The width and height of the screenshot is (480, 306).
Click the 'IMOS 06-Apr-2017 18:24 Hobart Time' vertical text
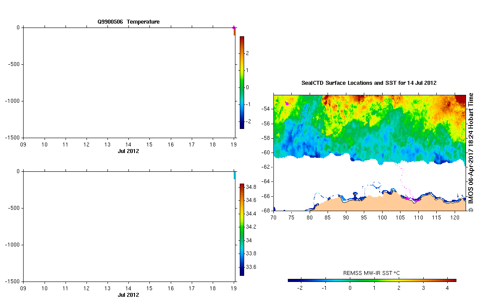[x=471, y=153]
